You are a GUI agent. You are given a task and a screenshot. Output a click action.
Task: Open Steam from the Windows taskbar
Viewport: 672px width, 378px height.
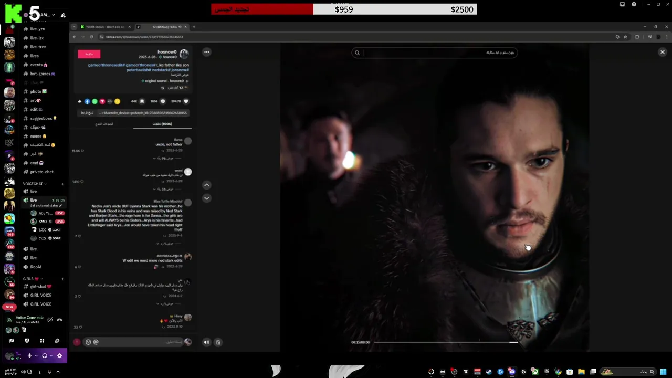coord(489,372)
